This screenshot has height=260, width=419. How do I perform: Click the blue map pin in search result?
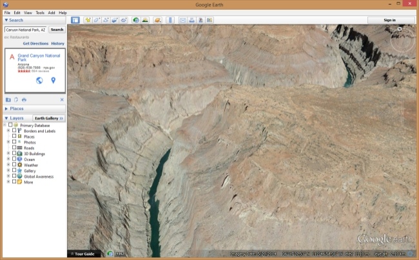pos(53,80)
